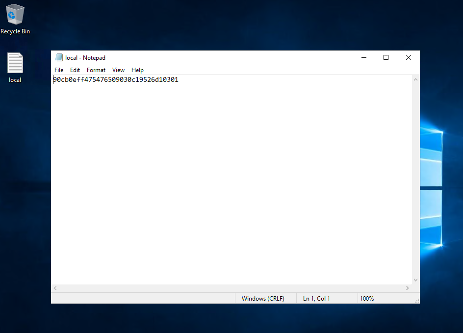This screenshot has width=463, height=333.
Task: Minimize the Notepad window
Action: [x=364, y=57]
